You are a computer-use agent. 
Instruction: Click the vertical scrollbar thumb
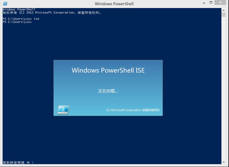tap(224, 15)
